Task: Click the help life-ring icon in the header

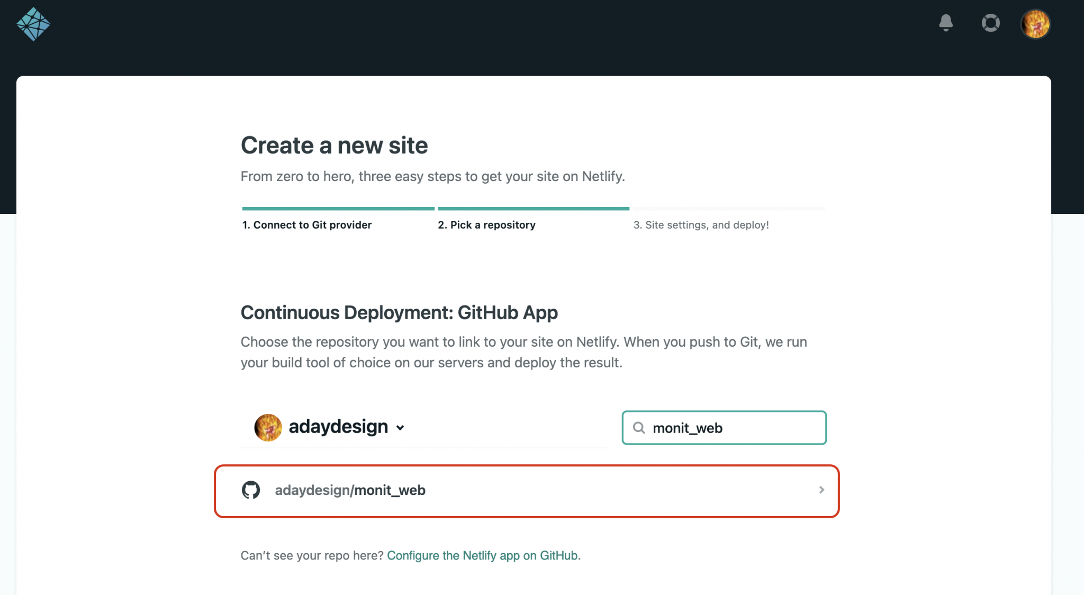Action: click(991, 23)
